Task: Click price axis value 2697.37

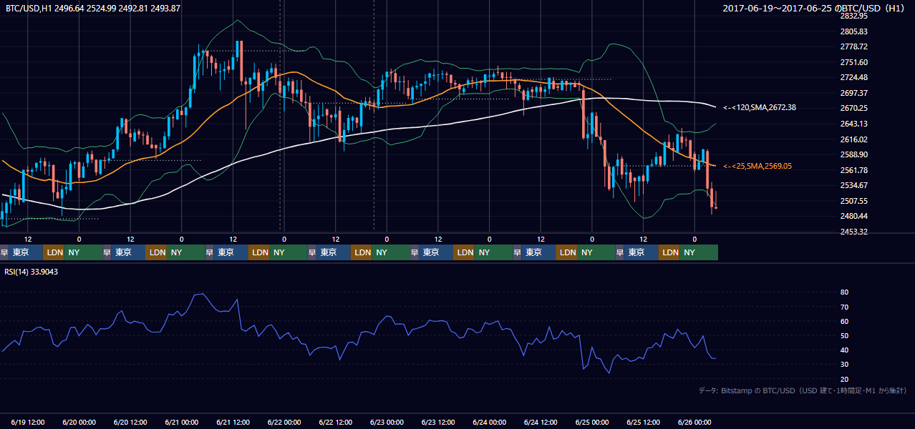Action: click(853, 93)
